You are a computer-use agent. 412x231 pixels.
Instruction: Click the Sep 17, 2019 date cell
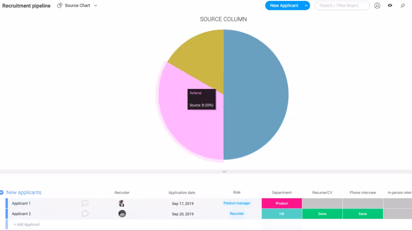pos(183,203)
